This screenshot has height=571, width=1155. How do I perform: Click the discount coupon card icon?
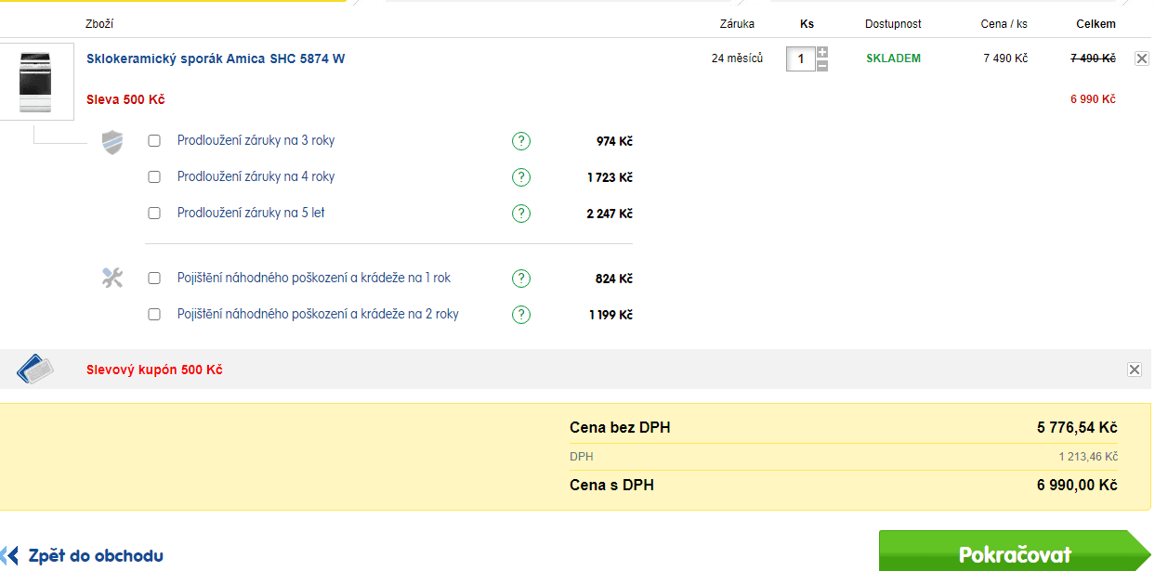pyautogui.click(x=35, y=370)
